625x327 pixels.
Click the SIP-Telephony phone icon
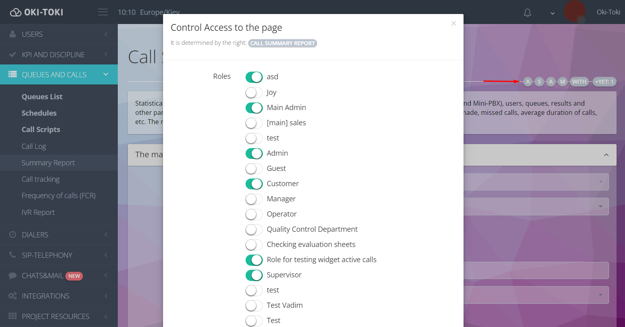[x=12, y=255]
